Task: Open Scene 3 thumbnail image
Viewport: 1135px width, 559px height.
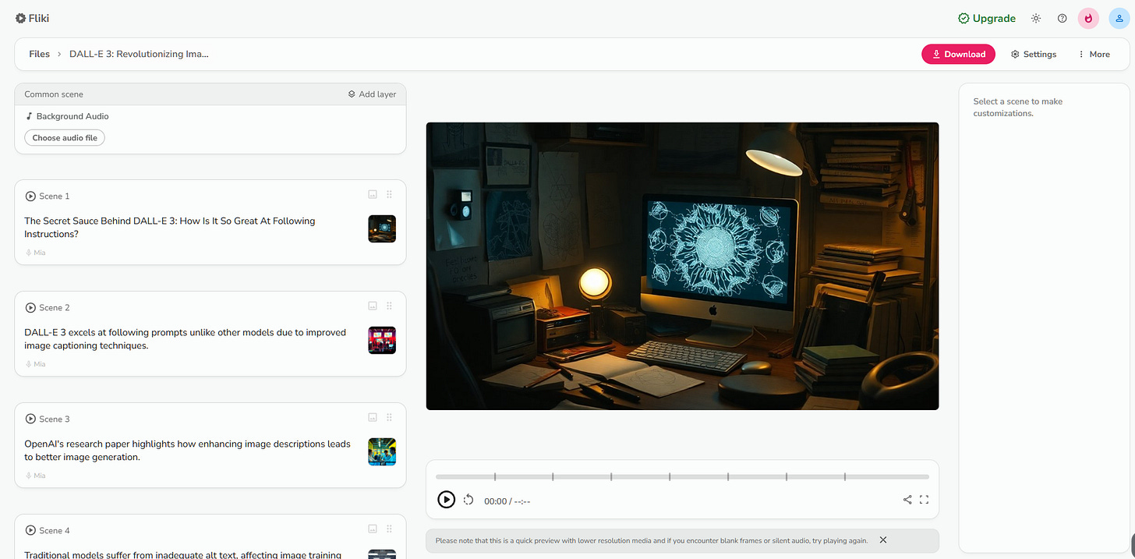Action: (x=382, y=452)
